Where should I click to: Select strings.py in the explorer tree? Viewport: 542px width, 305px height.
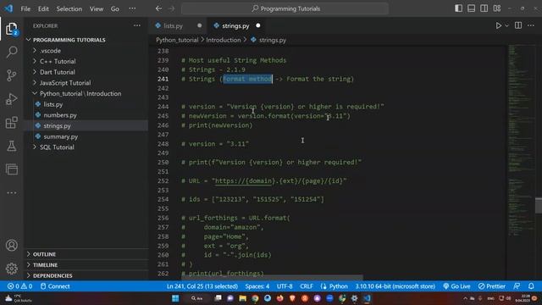tap(86, 125)
